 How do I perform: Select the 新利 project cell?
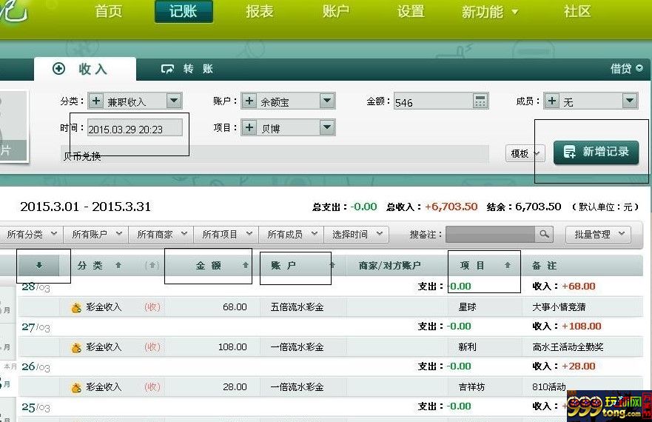tap(468, 347)
